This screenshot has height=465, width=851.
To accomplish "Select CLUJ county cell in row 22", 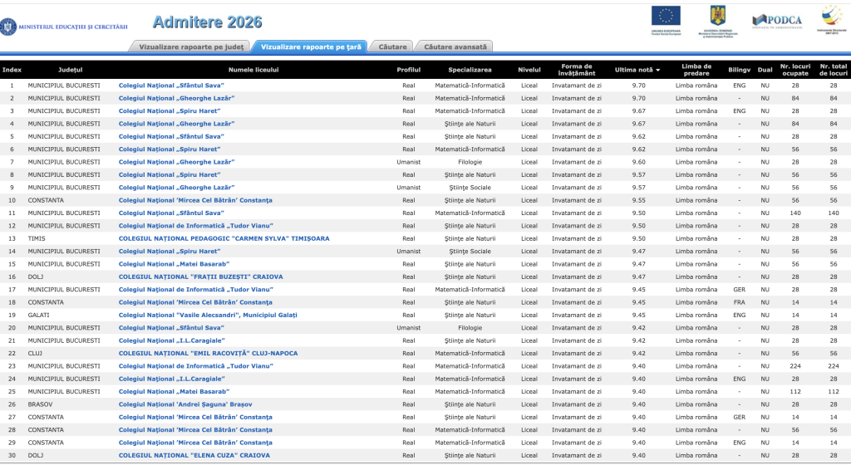I will (35, 354).
